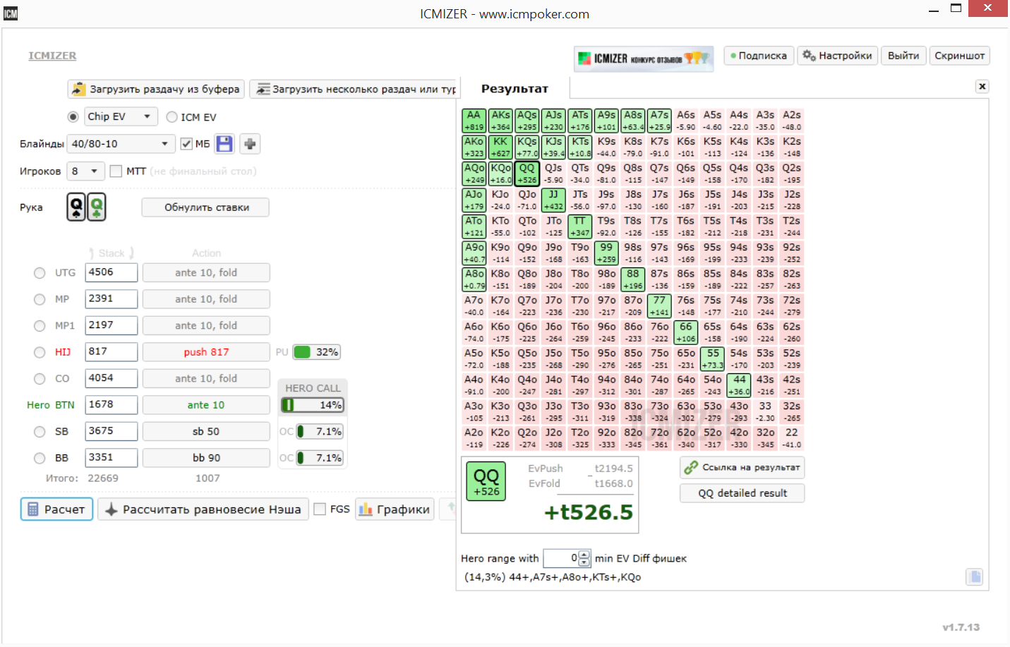Viewport: 1010px width, 647px height.
Task: Toggle the FGS checkbox
Action: pos(320,509)
